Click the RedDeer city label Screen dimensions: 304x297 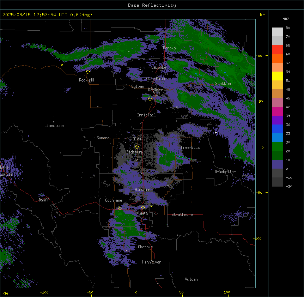pos(155,90)
